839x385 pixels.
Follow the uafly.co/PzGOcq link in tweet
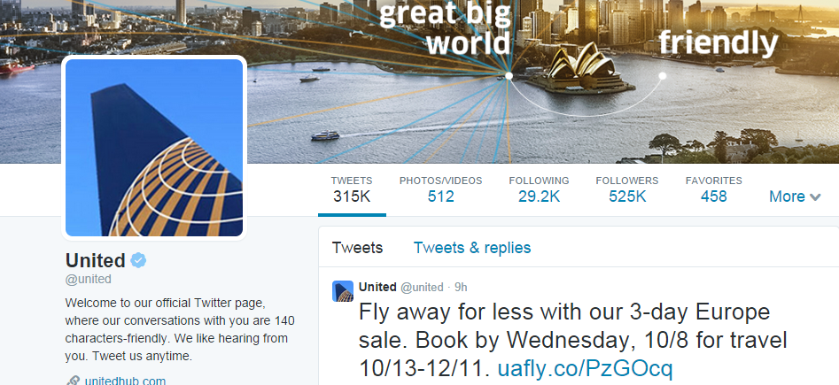(x=585, y=368)
